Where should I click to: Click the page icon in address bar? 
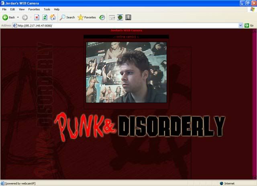15,25
